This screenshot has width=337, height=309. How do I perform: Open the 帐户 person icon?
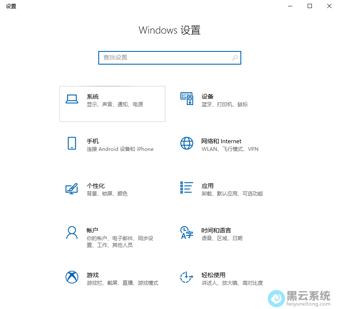click(72, 232)
